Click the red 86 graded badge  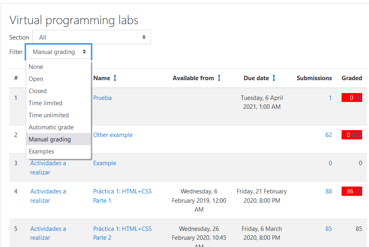tap(351, 191)
